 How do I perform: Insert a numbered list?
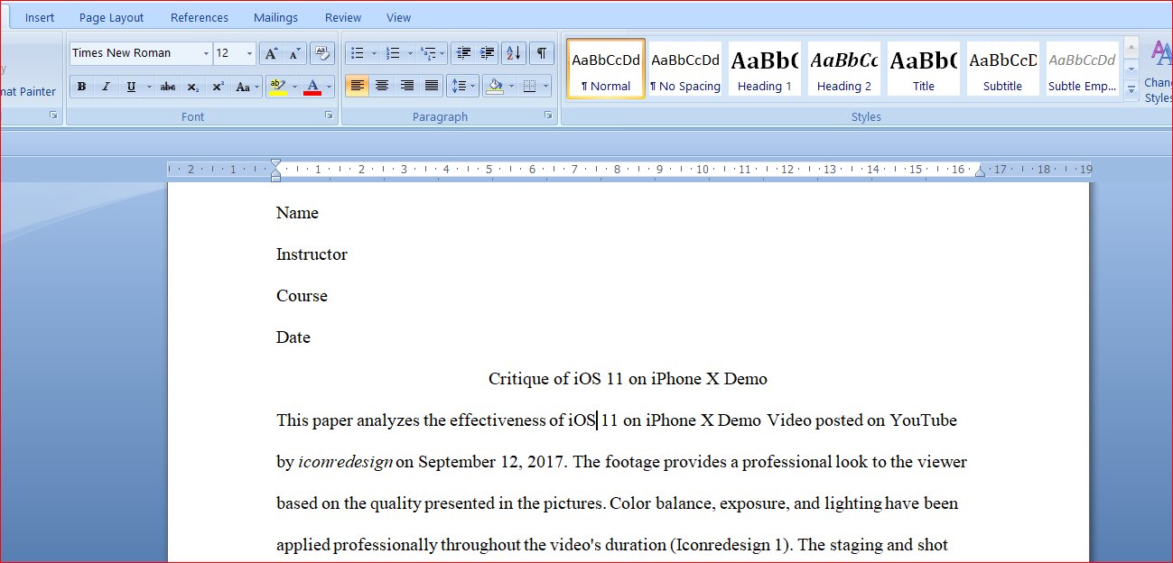click(x=393, y=53)
